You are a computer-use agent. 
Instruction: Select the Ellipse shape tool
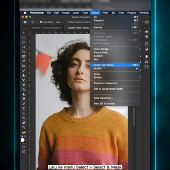click(24, 118)
